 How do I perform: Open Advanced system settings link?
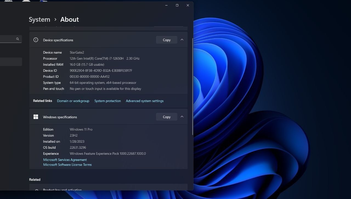[145, 101]
